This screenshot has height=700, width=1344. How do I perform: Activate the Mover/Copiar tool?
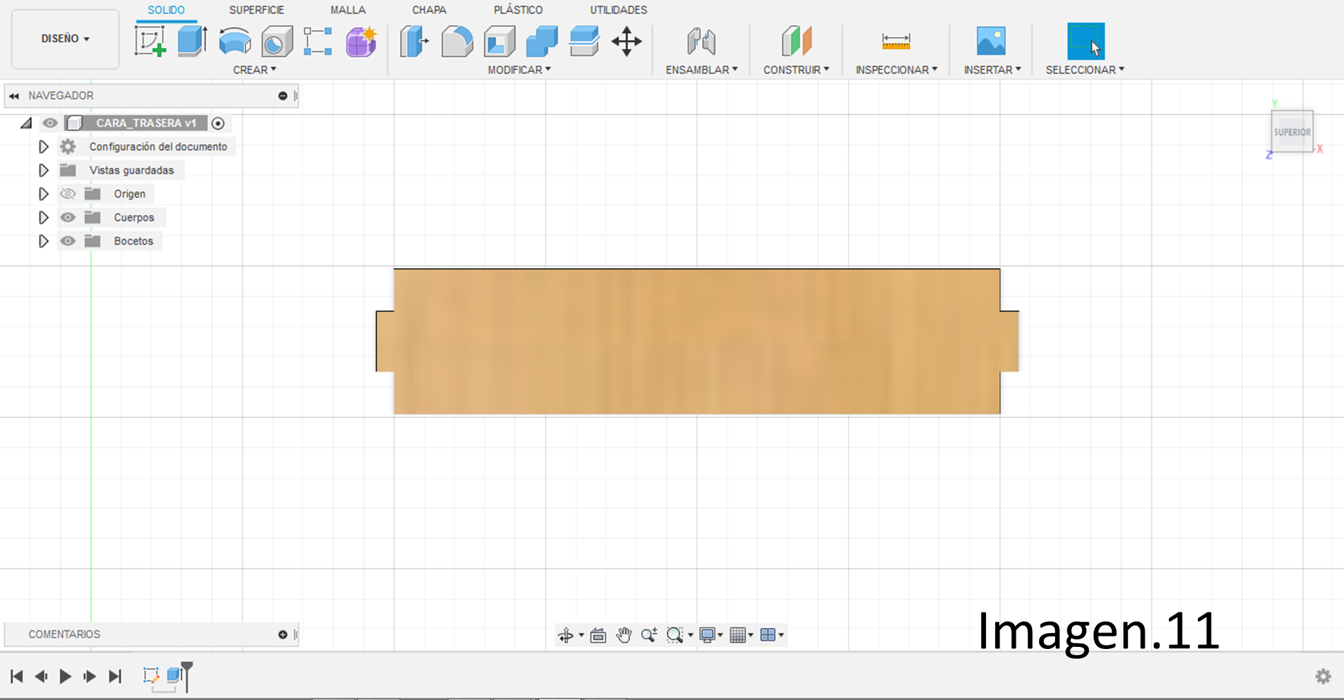pos(626,41)
